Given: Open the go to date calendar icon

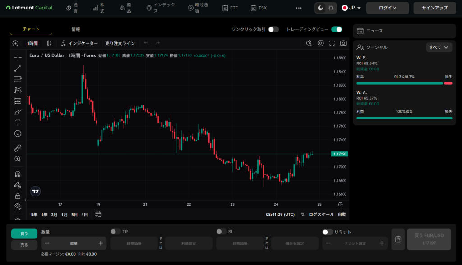Looking at the screenshot, I should point(98,215).
